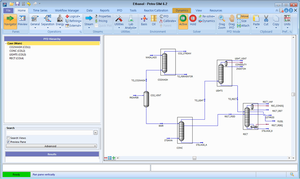Open the Workflow Manager tab
This screenshot has height=179, width=300.
(x=67, y=10)
